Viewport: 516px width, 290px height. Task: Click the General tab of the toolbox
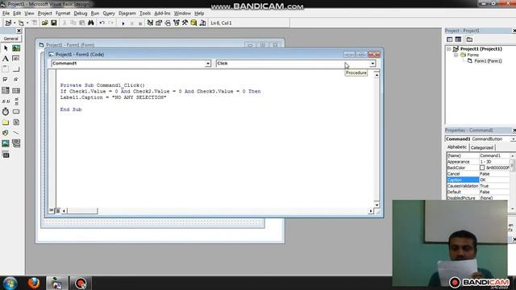tap(10, 39)
